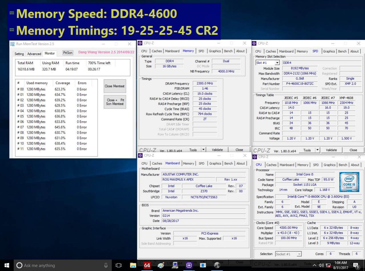
Task: Open Graphics tab in CPU-Z Mainboard window
Action: [215, 164]
